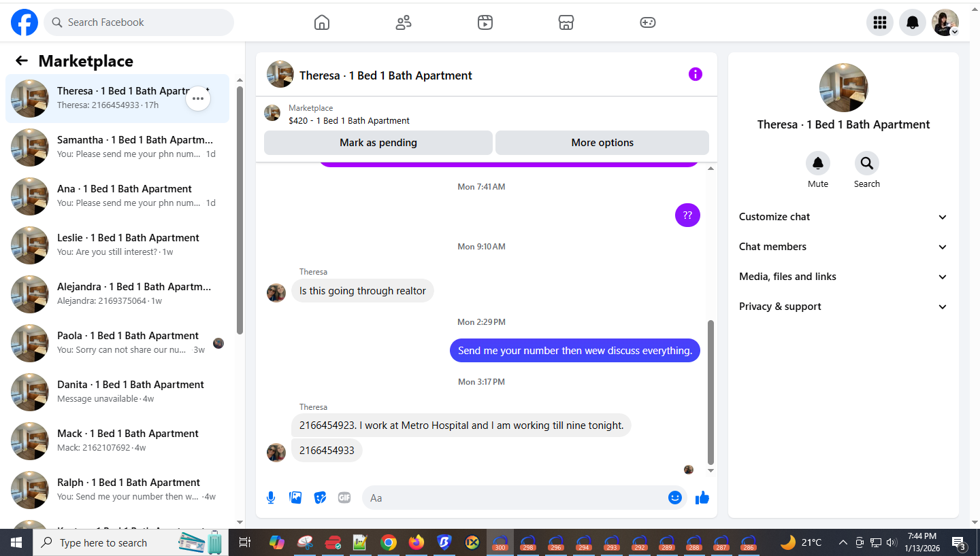980x556 pixels.
Task: Open the Windows notification center icon
Action: [959, 542]
